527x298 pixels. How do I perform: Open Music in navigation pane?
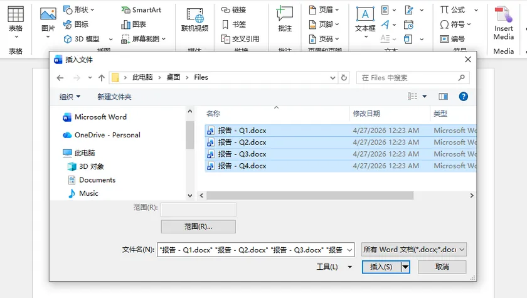83,193
